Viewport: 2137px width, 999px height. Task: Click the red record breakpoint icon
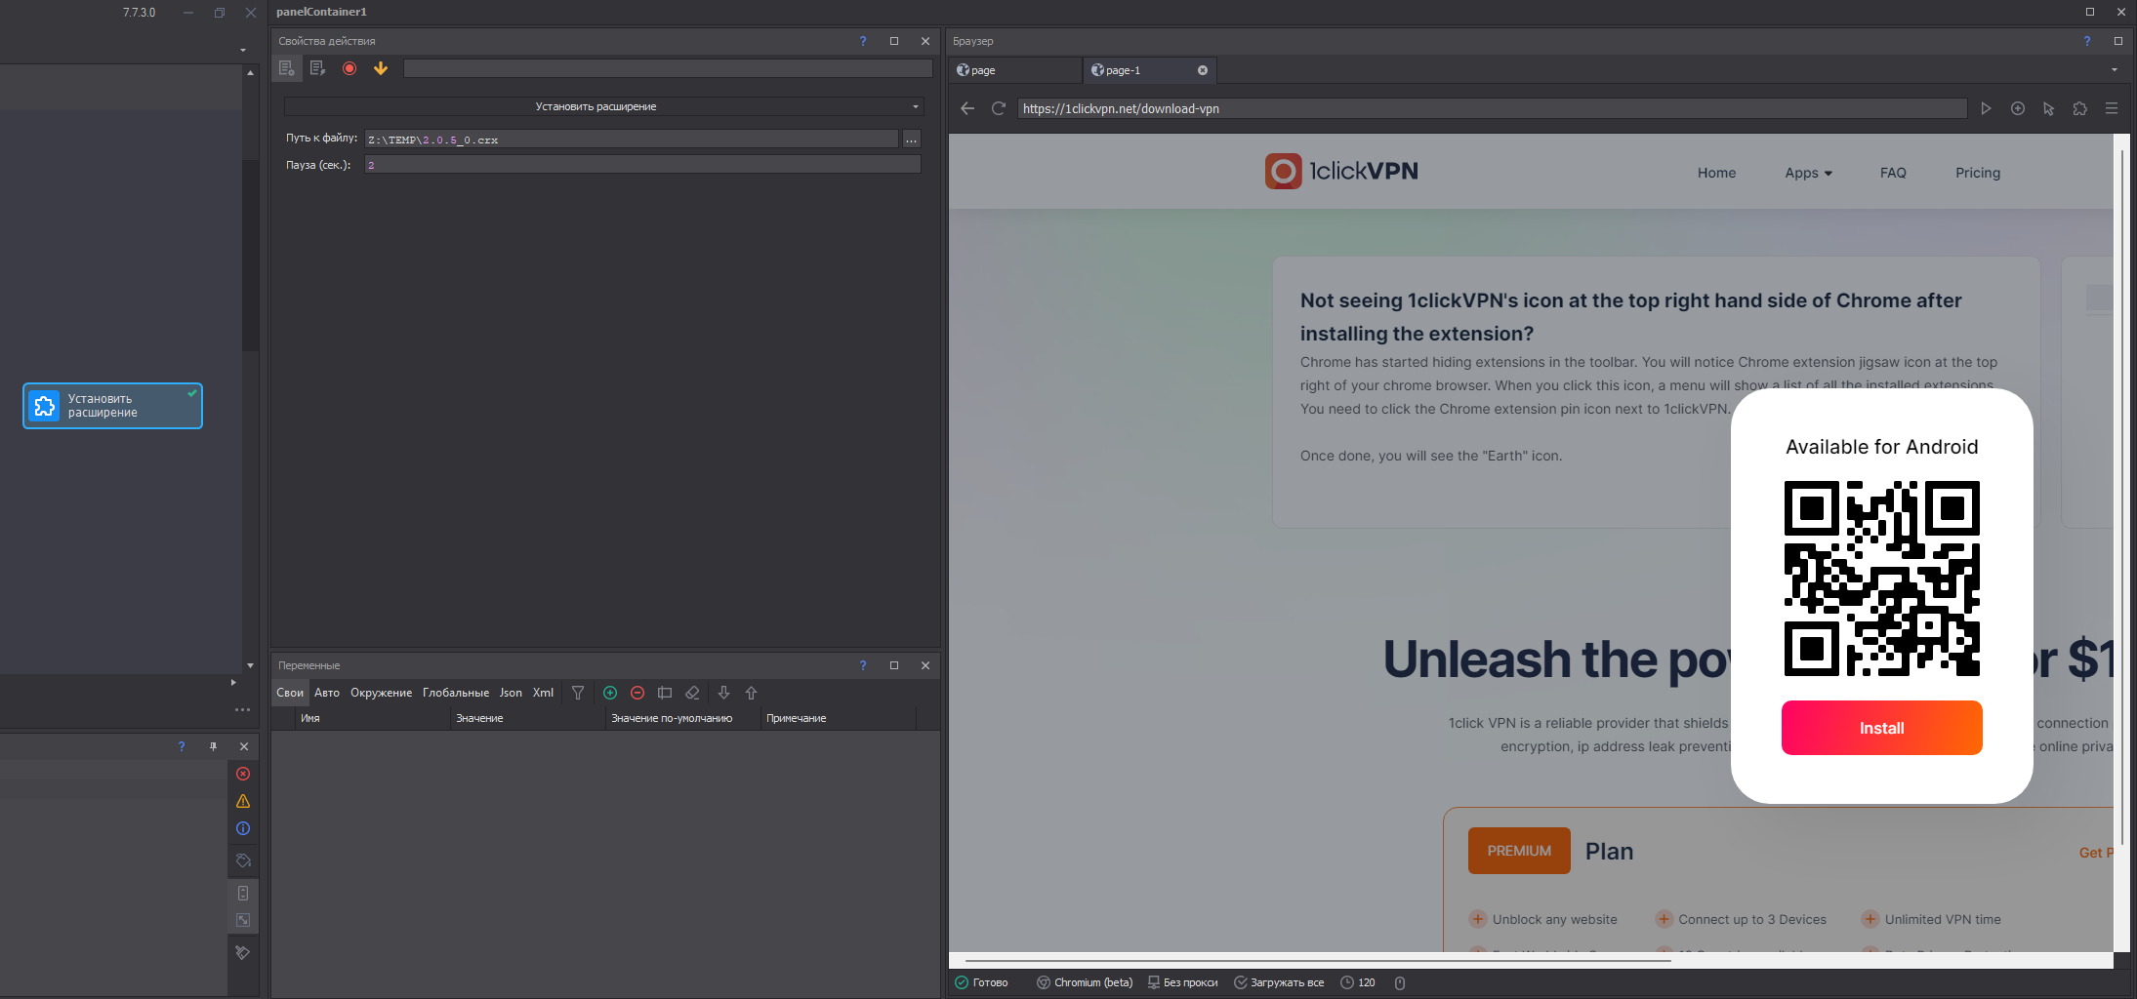tap(349, 68)
